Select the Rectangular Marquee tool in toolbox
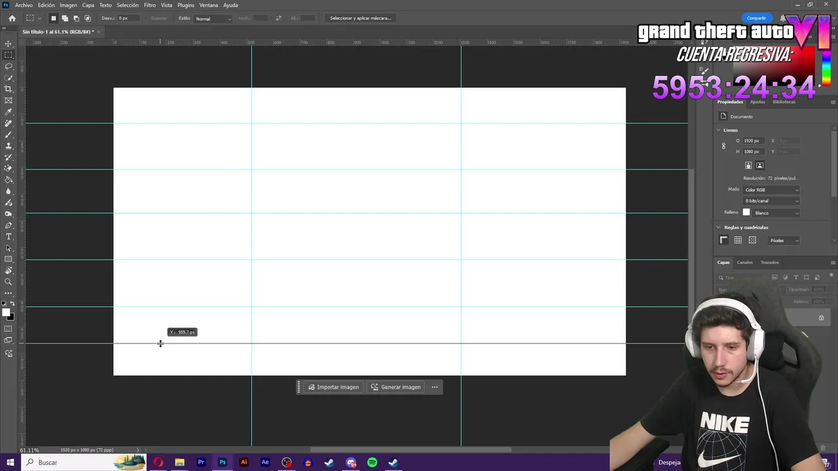Image resolution: width=838 pixels, height=471 pixels. [9, 55]
